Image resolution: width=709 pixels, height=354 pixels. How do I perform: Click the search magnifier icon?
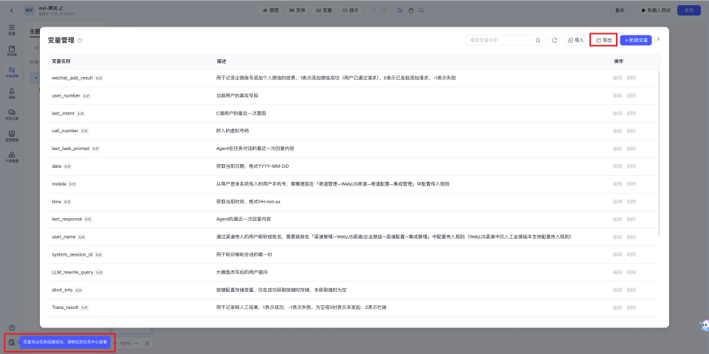538,40
